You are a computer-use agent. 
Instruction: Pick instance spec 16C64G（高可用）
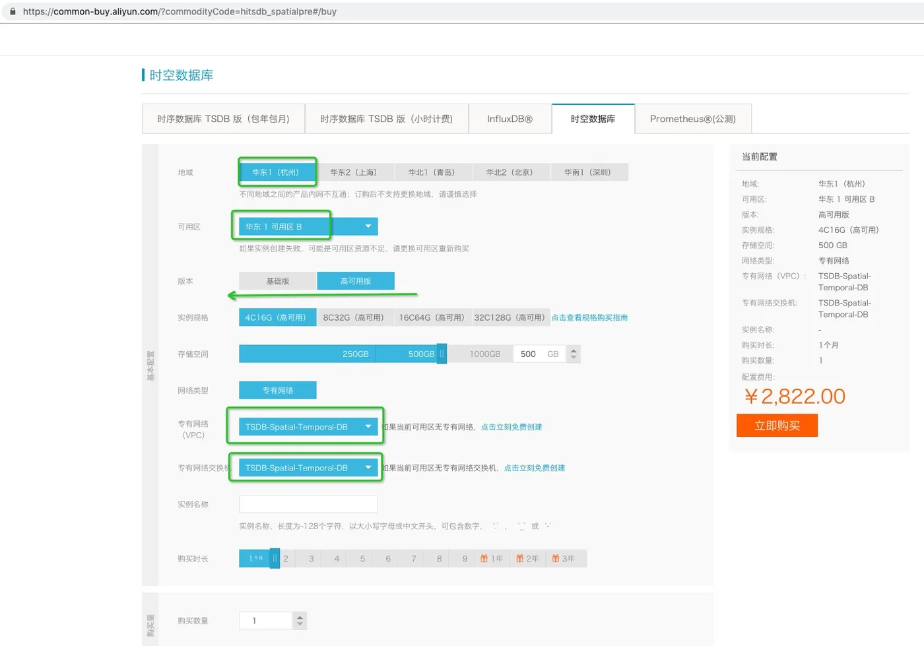coord(433,317)
